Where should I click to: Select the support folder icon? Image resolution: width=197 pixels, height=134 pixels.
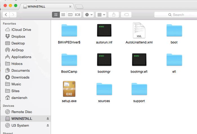139,89
